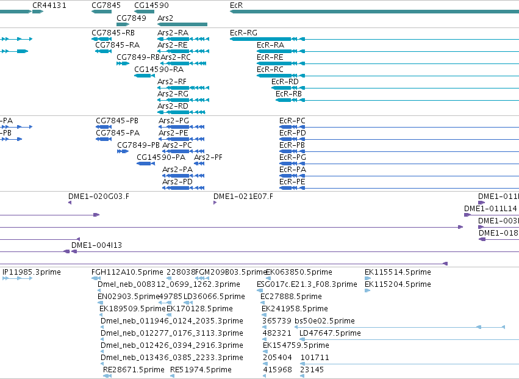Screen dimensions: 519x379
Task: Open the EcR-RC transcript
Action: [x=270, y=70]
